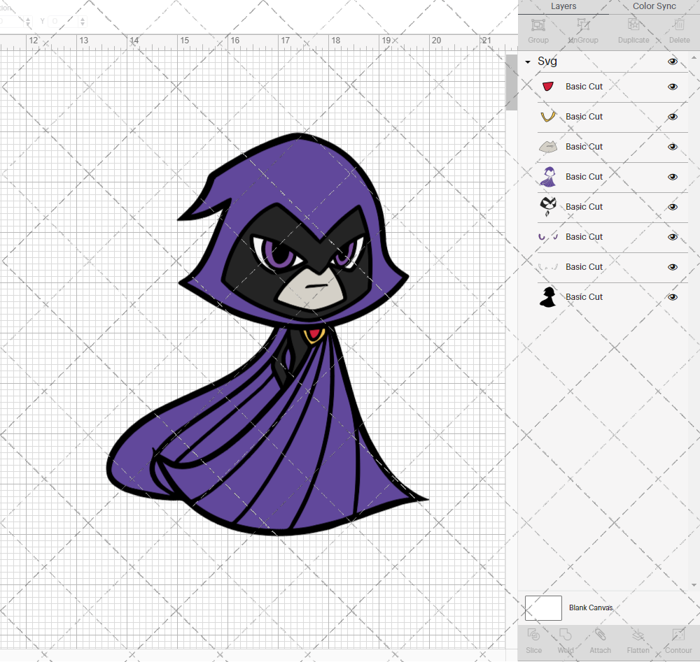The width and height of the screenshot is (700, 662).
Task: Collapse the Svg group arrow
Action: pyautogui.click(x=528, y=62)
